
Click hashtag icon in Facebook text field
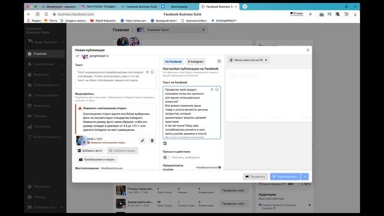coord(212,89)
